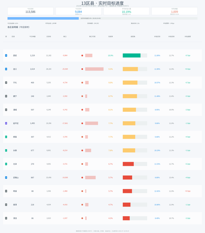Click the red status dot in the 1,495 row
This screenshot has height=233, width=205.
point(82,123)
